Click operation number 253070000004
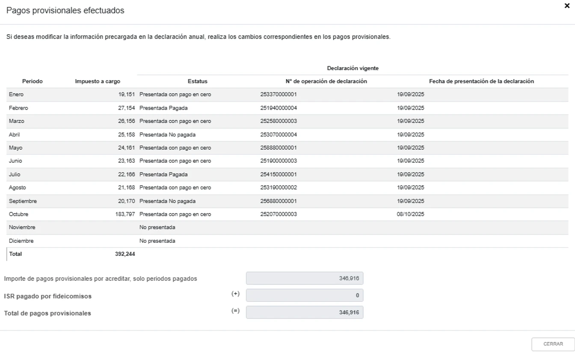The image size is (575, 354). (279, 134)
